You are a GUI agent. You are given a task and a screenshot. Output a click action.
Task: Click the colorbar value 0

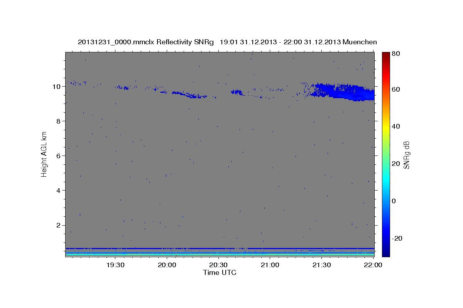point(394,201)
